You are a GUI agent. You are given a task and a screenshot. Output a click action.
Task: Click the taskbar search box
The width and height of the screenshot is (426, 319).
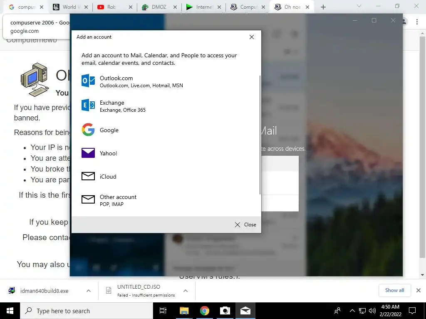(x=87, y=311)
